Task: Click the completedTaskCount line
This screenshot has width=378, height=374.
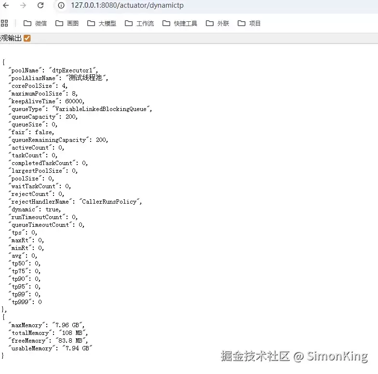Action: (x=48, y=163)
